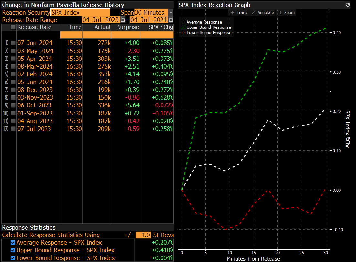
Task: Edit the Reaction Security SPX Index field
Action: (x=80, y=13)
